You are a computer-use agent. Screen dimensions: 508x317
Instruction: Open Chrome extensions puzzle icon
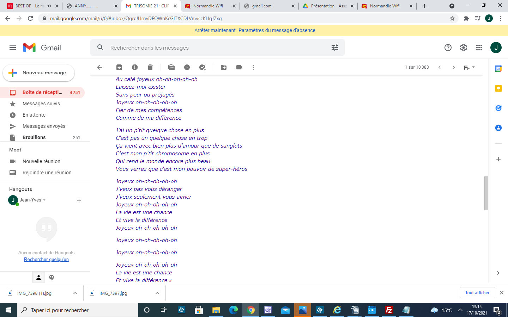466,18
